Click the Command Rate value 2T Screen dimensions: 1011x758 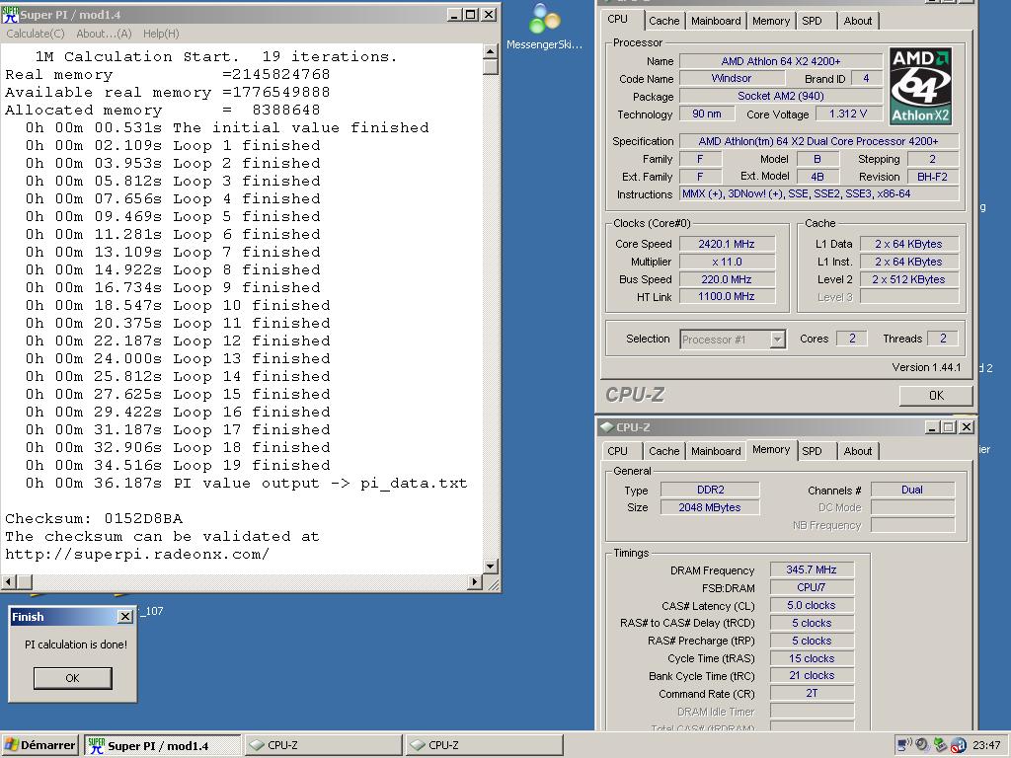(812, 693)
